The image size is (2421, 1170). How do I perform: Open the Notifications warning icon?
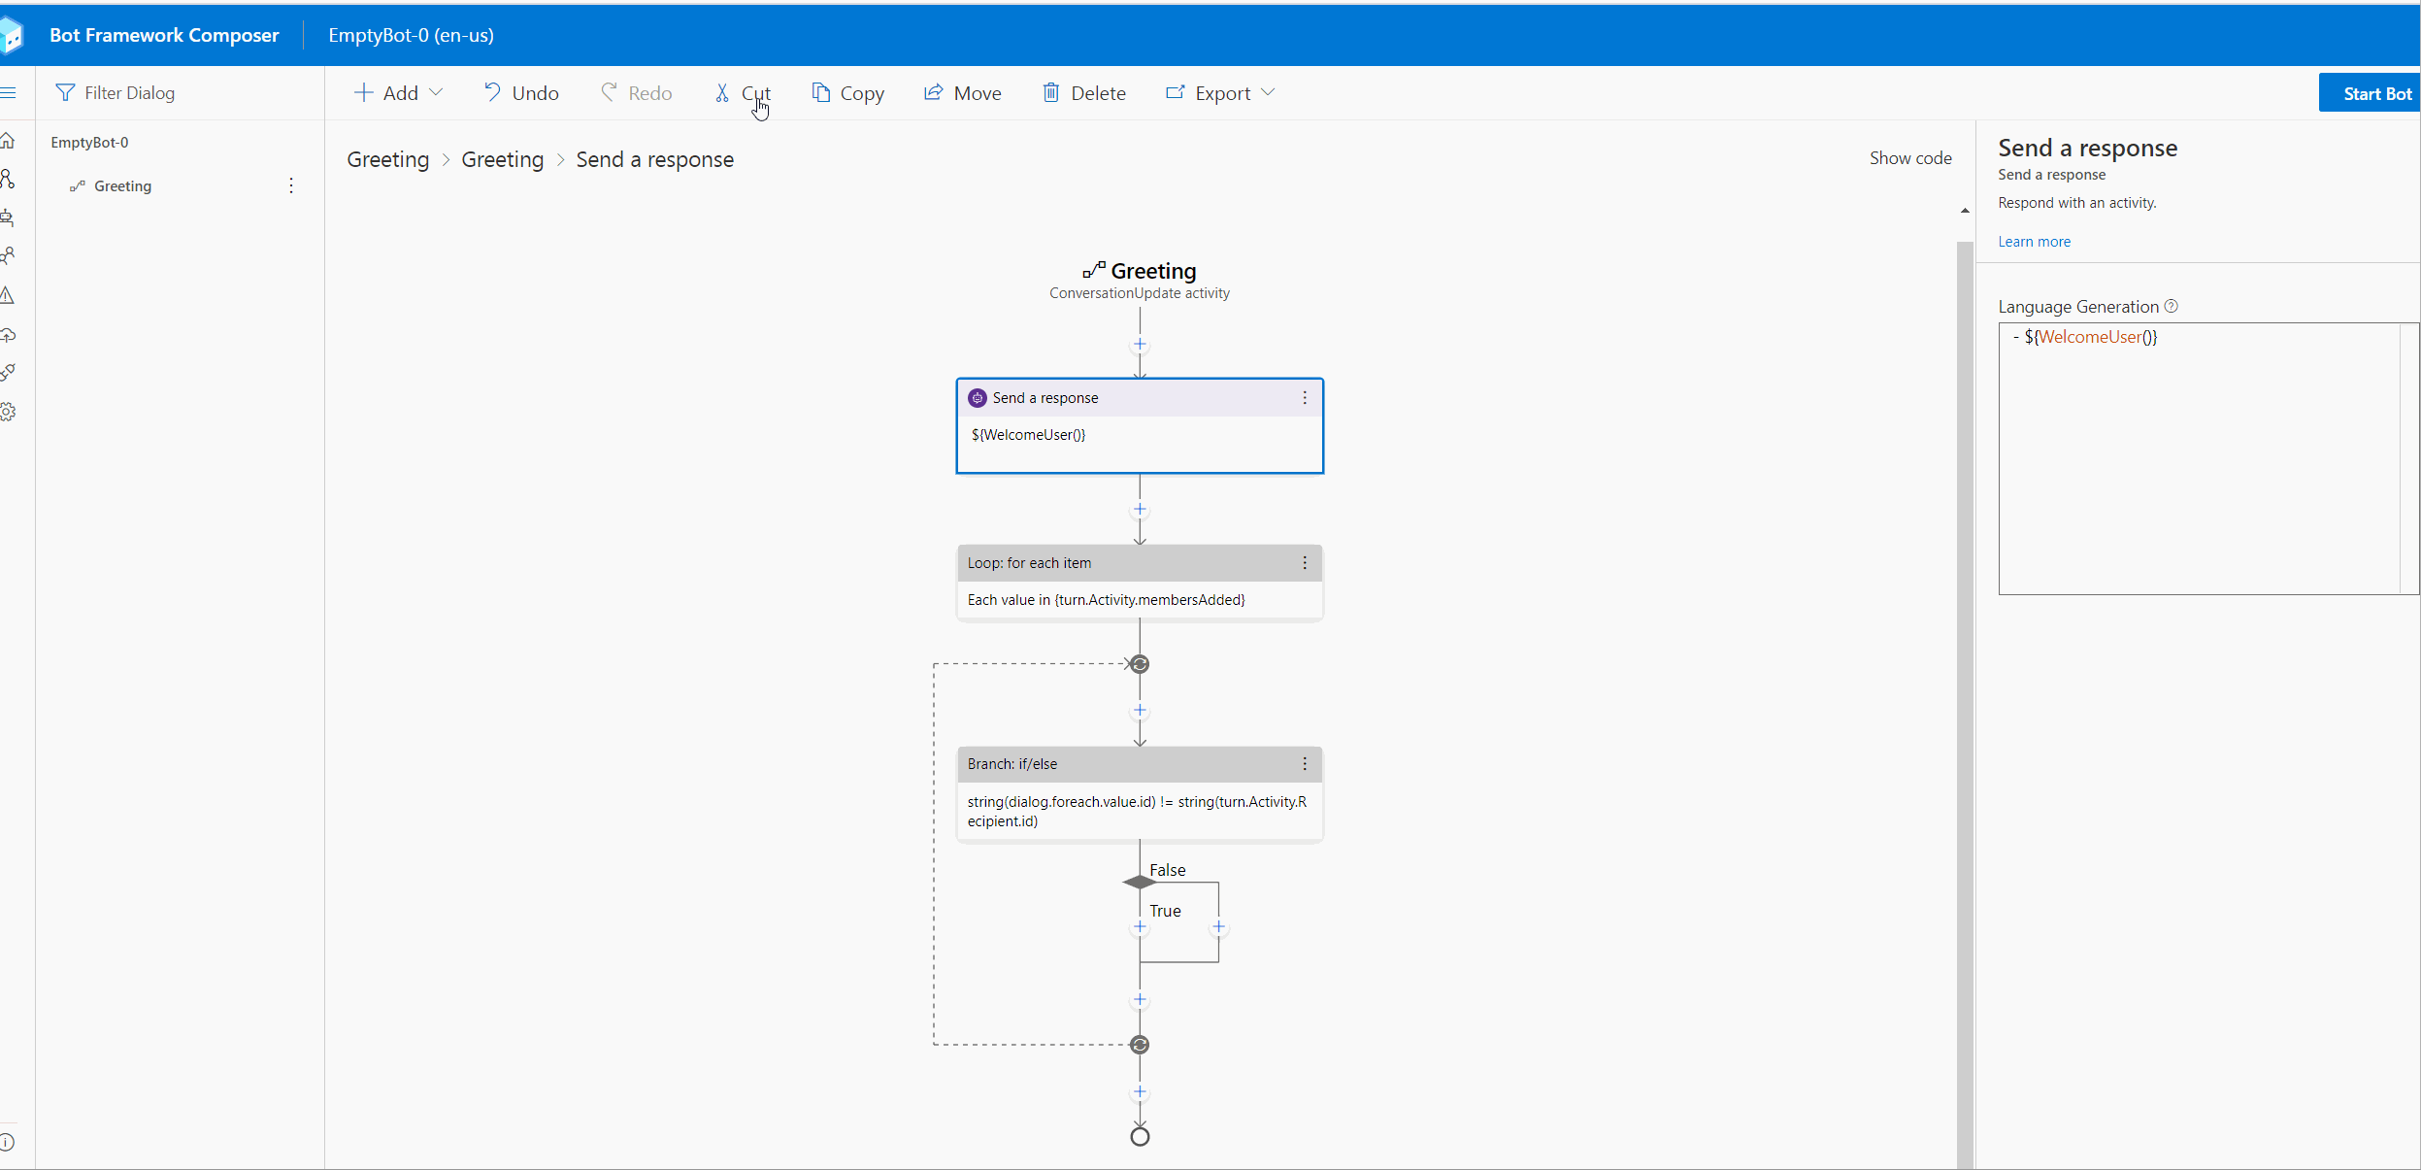pos(8,295)
